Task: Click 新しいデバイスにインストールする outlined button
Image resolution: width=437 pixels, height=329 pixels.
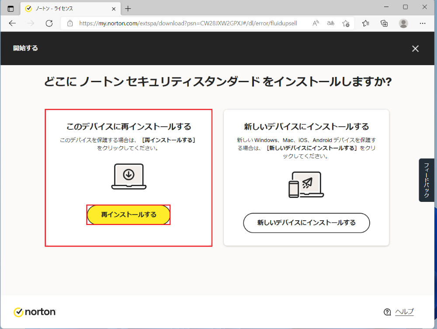Action: click(x=306, y=223)
